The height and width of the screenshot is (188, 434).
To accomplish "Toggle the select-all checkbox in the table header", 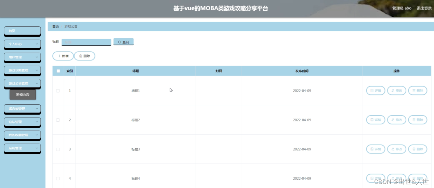I will pos(58,71).
